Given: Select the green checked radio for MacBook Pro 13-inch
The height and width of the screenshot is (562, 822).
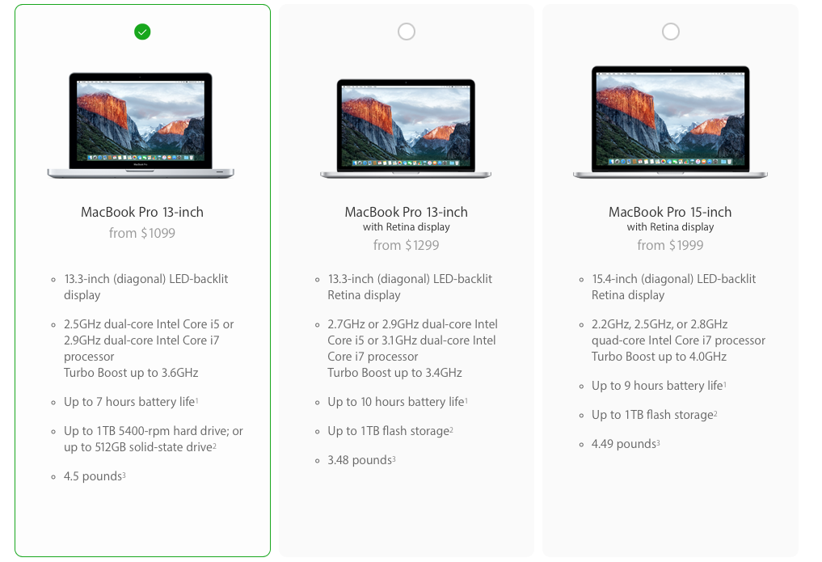Looking at the screenshot, I should (142, 32).
